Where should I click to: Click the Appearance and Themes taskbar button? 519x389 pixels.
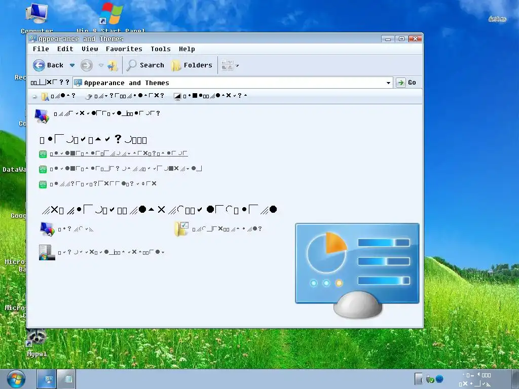pyautogui.click(x=46, y=379)
